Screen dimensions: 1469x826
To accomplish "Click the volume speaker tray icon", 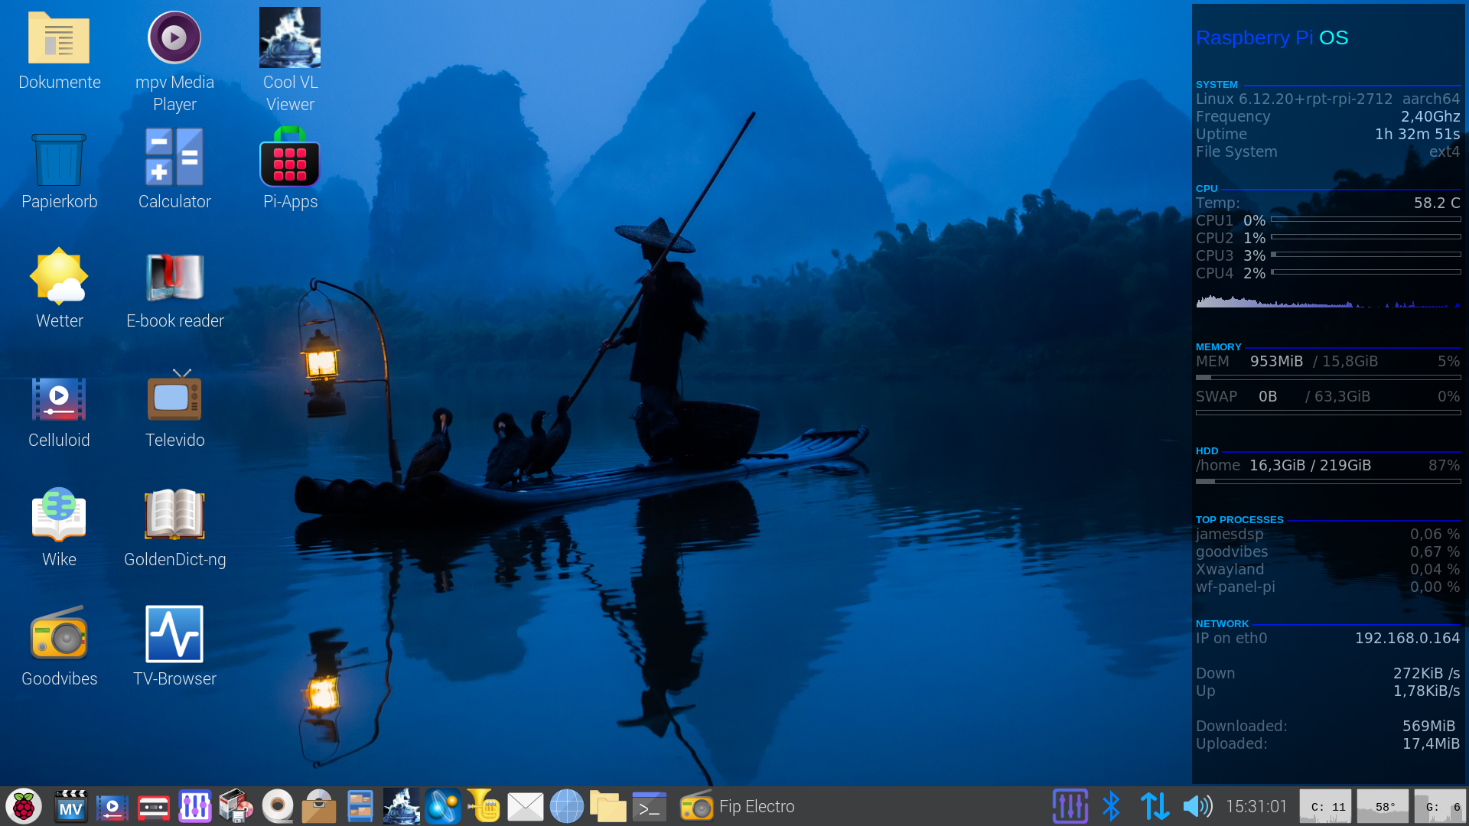I will [x=1197, y=807].
